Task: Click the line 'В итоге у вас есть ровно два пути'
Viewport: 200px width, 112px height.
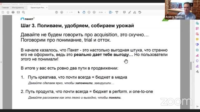Action: [x=69, y=68]
